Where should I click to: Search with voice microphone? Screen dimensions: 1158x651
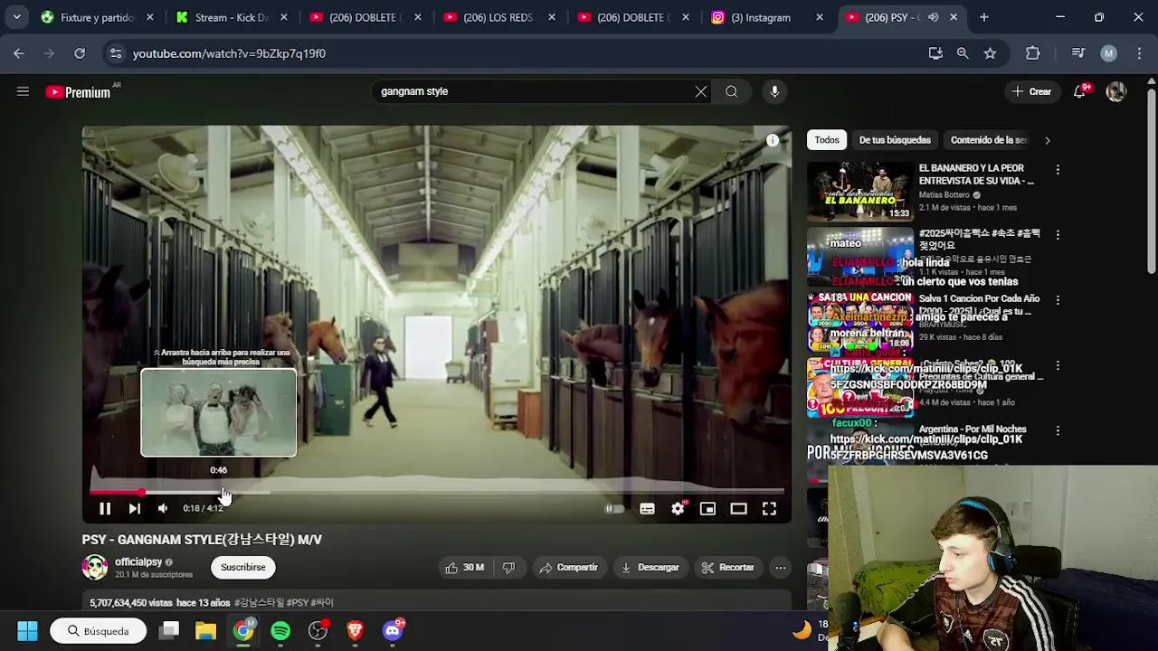pyautogui.click(x=774, y=91)
